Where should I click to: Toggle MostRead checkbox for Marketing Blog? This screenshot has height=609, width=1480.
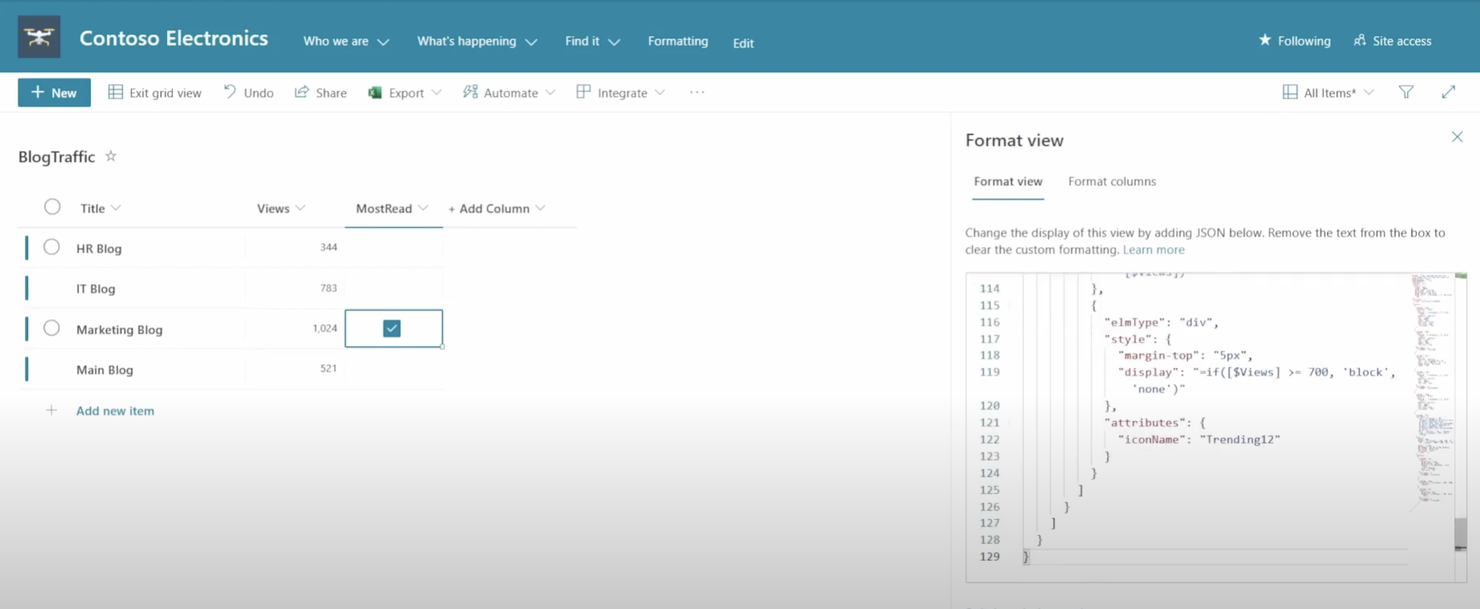(392, 328)
